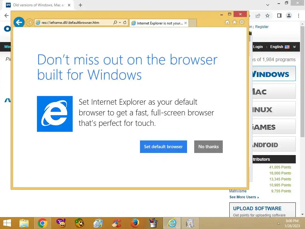
Task: Click Set default browser button
Action: click(164, 147)
